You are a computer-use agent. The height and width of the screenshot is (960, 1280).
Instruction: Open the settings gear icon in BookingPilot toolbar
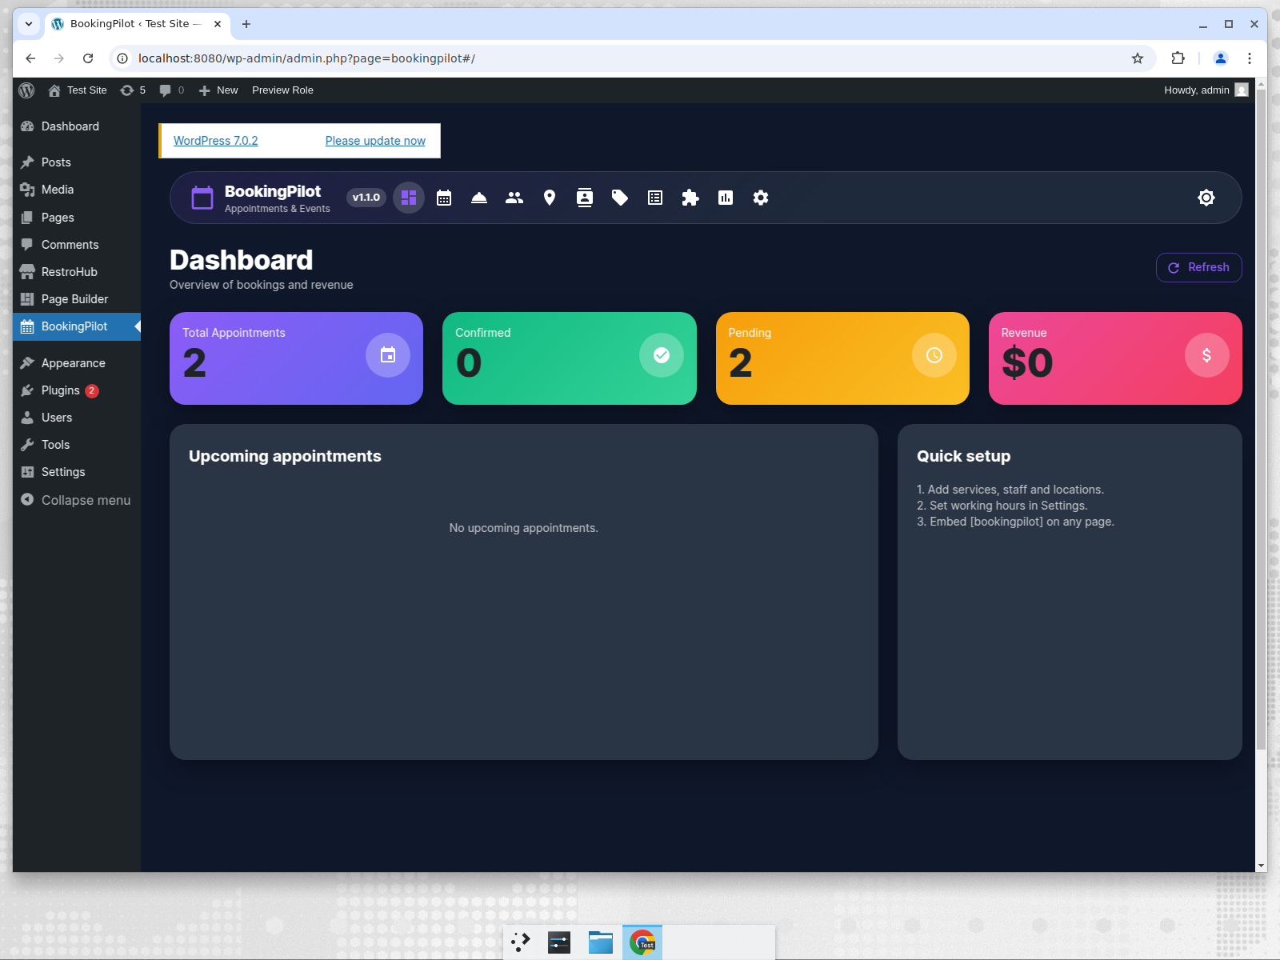(761, 198)
